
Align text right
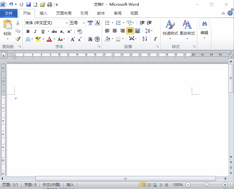[x=122, y=31]
